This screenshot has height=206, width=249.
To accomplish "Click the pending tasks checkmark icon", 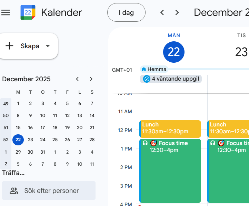I will pos(147,79).
